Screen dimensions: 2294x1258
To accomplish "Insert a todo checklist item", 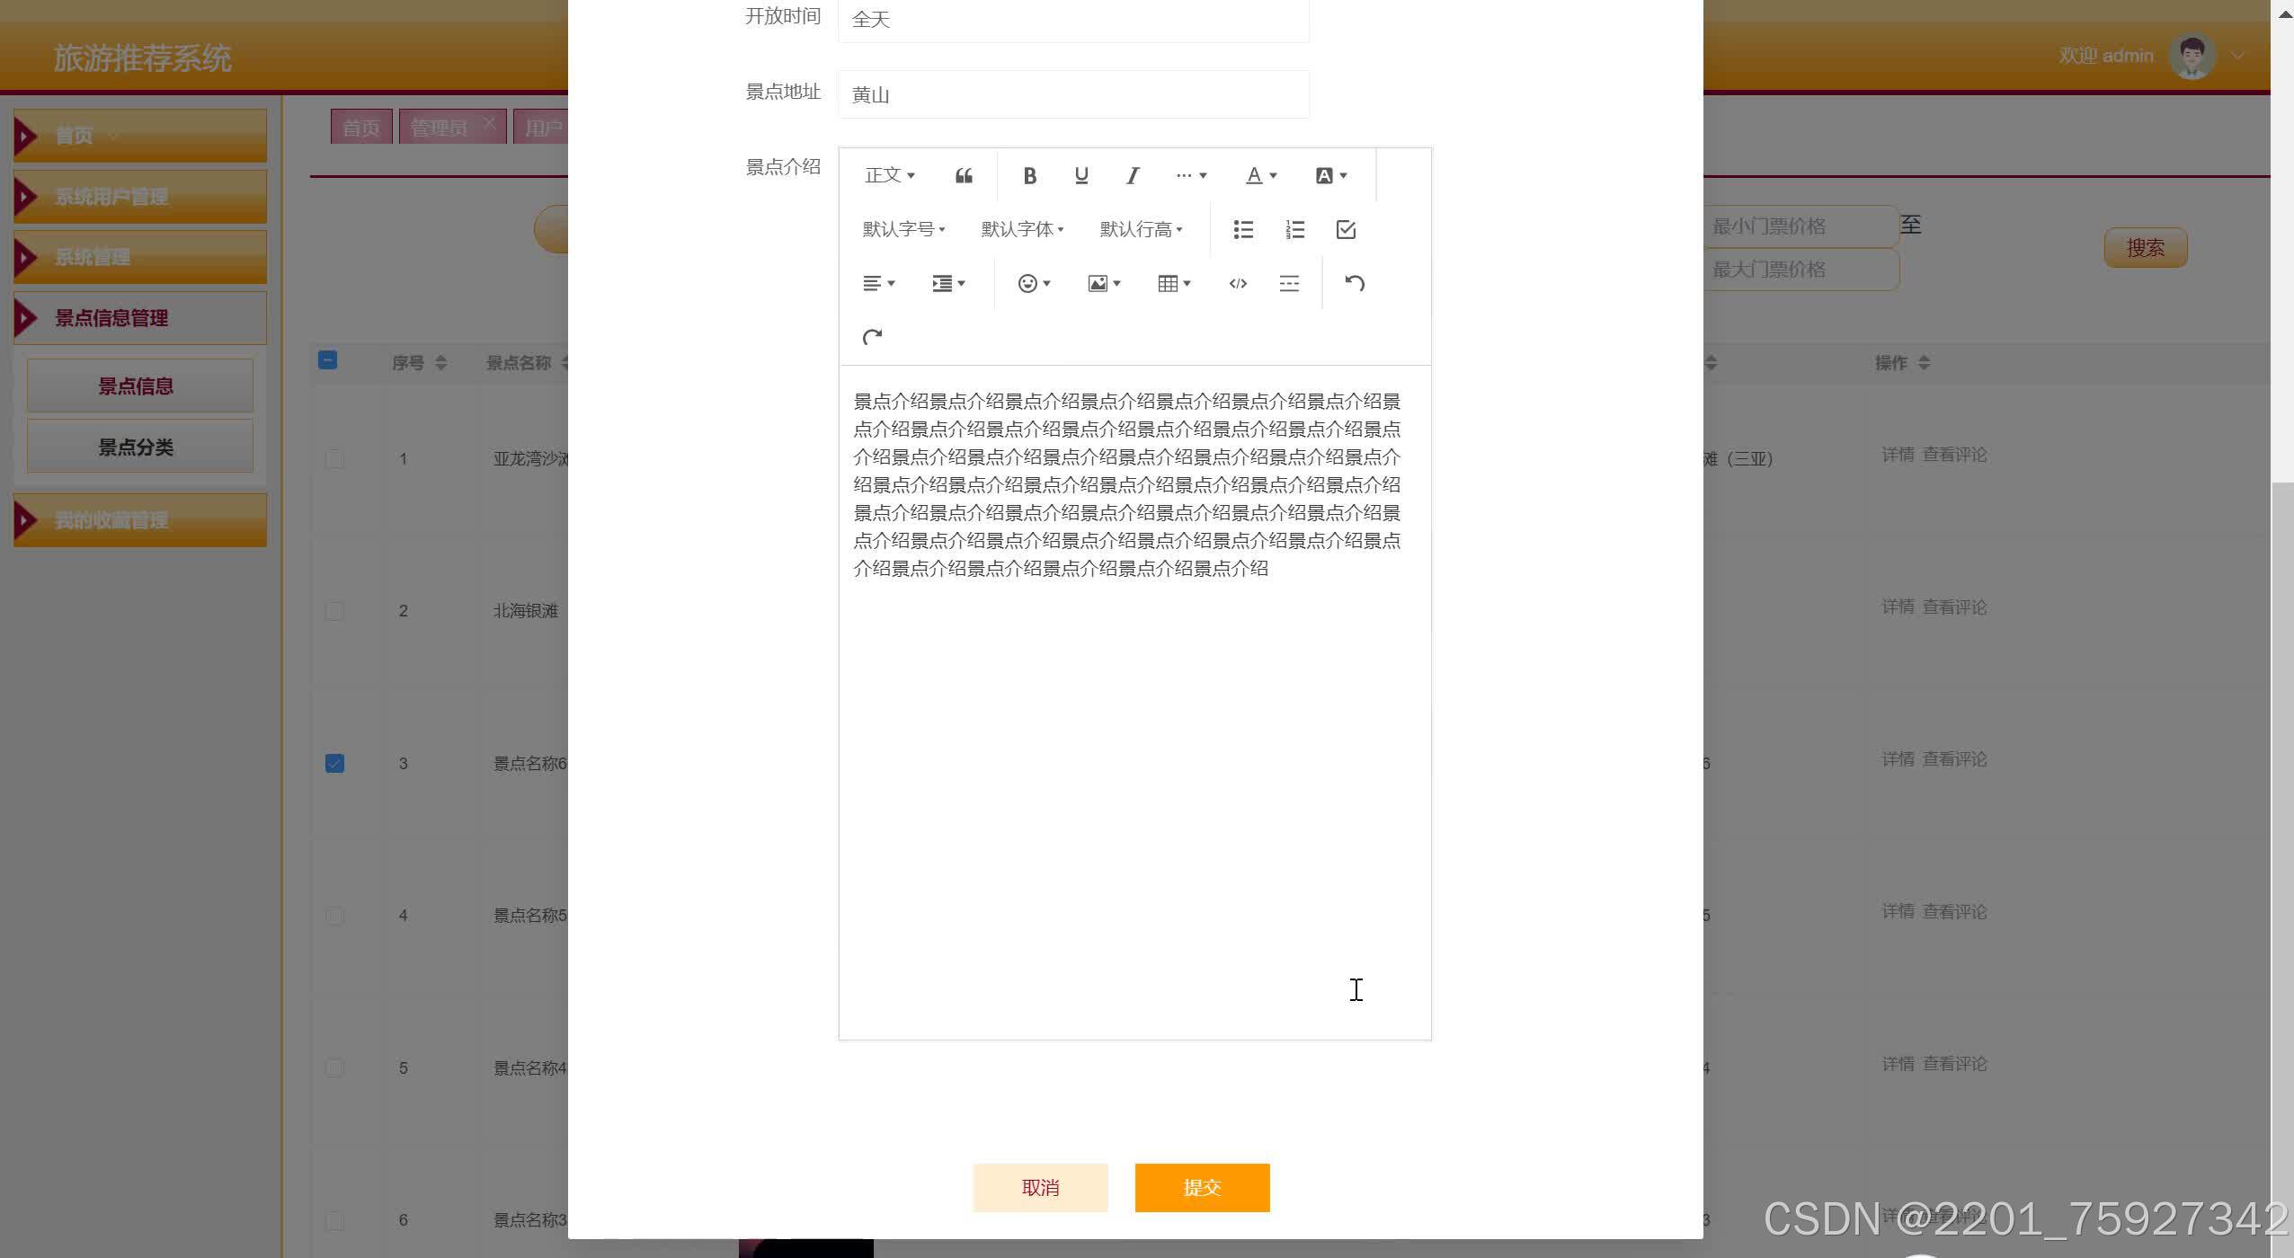I will (1346, 230).
